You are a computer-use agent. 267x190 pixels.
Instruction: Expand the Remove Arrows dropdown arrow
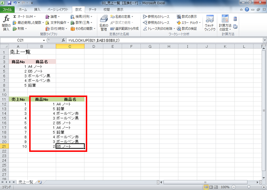pyautogui.click(x=174, y=29)
